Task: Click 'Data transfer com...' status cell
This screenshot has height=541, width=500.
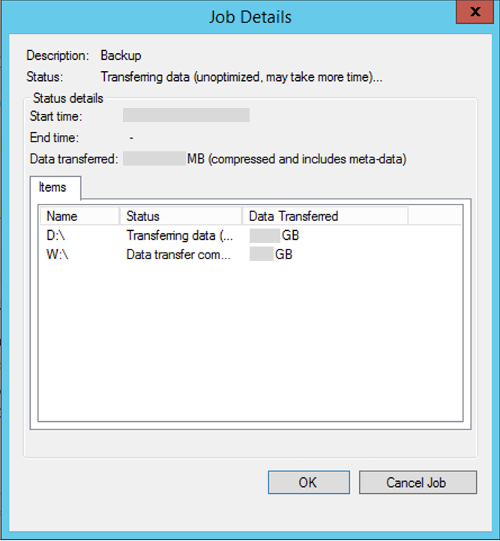Action: (178, 255)
